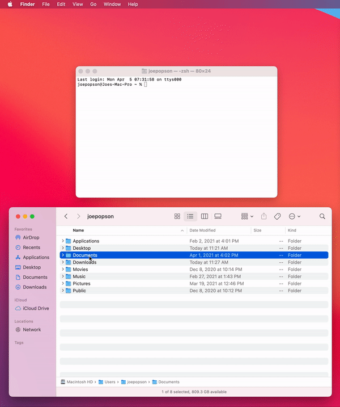The height and width of the screenshot is (407, 340).
Task: Open the View menu
Action: pyautogui.click(x=78, y=4)
